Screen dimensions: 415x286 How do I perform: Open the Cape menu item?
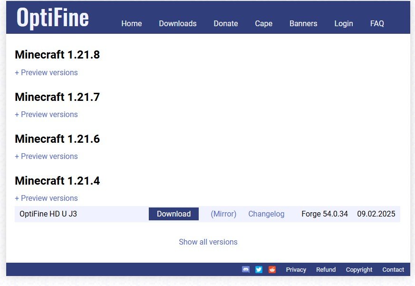click(264, 24)
